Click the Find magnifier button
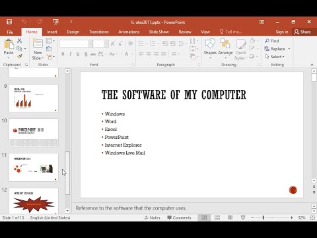 [272, 41]
